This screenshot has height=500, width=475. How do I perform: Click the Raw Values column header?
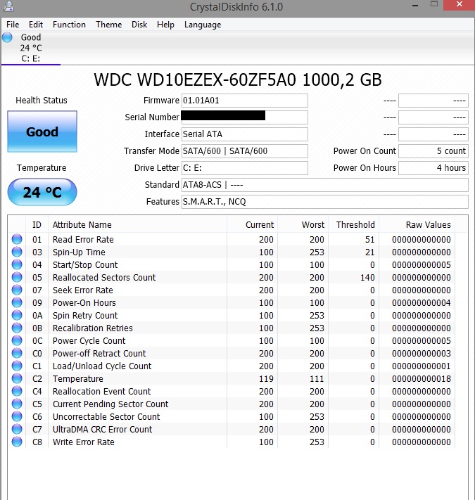coord(417,225)
